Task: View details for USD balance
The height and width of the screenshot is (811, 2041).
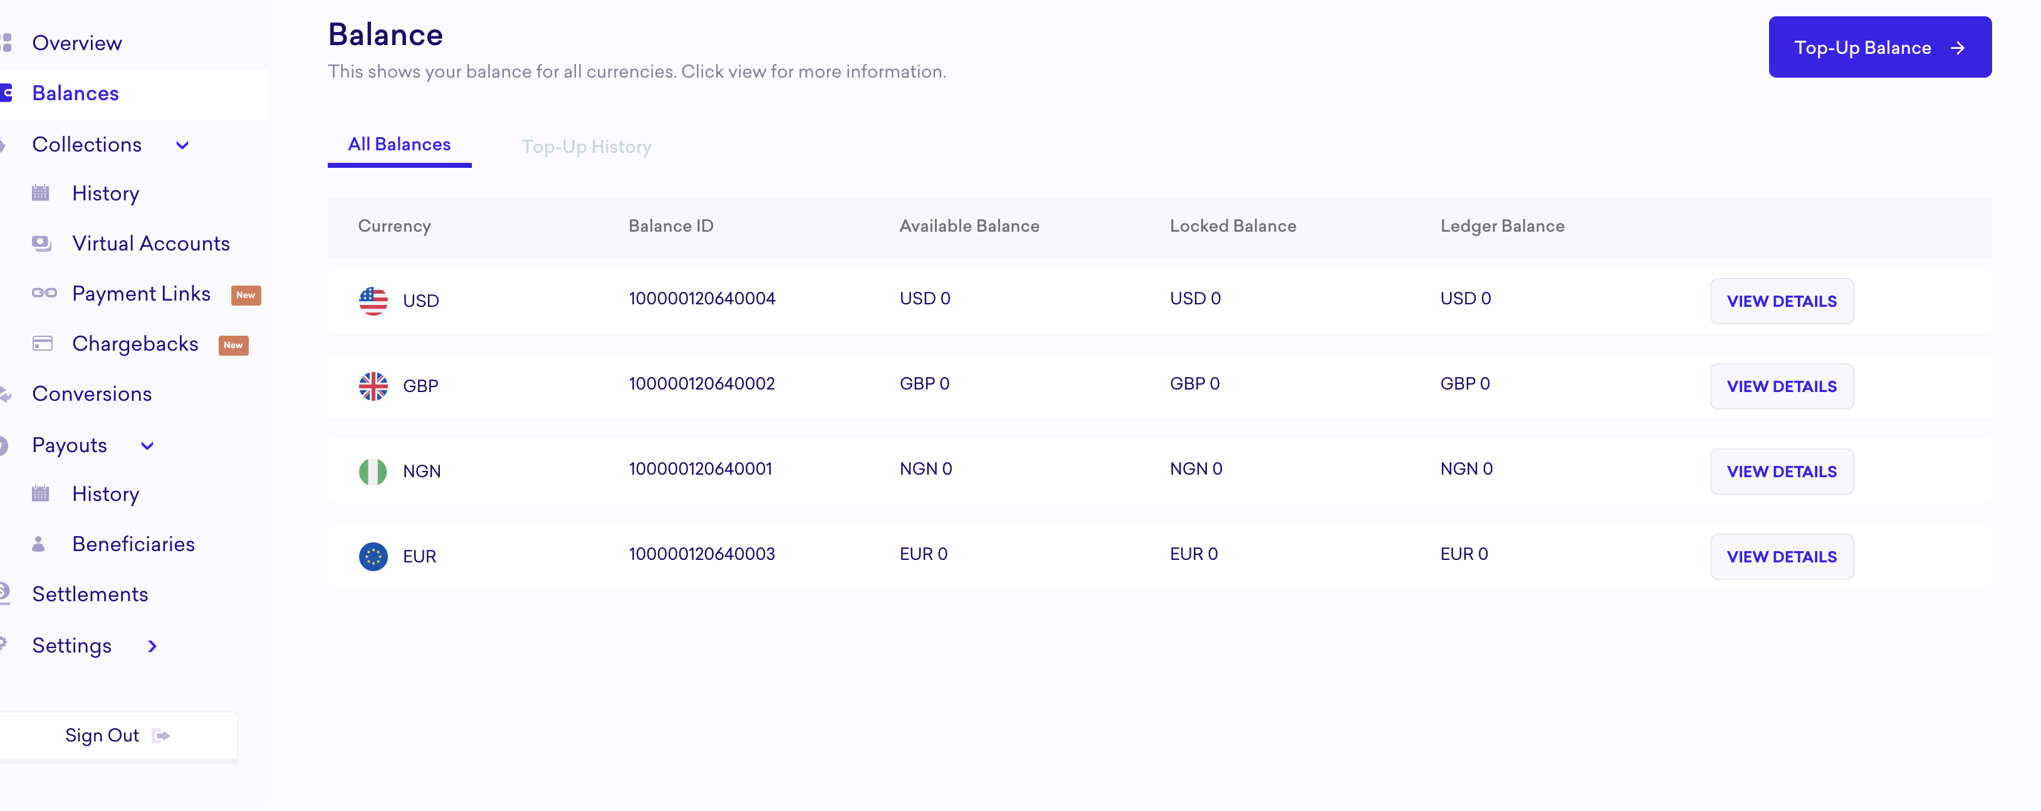Action: (x=1781, y=301)
